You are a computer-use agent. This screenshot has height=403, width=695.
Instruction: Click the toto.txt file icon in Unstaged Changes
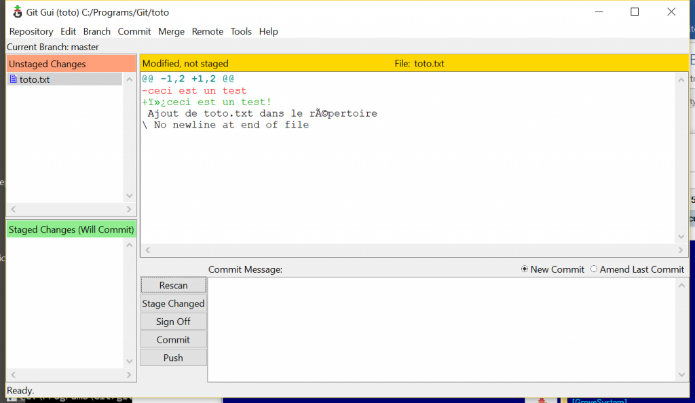point(14,79)
